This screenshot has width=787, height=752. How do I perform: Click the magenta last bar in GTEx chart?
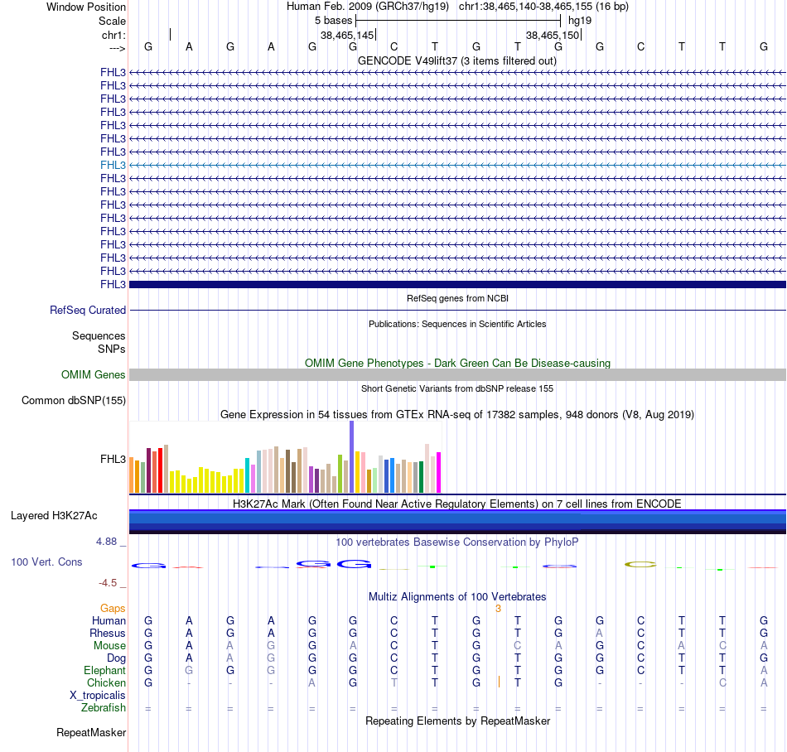438,472
